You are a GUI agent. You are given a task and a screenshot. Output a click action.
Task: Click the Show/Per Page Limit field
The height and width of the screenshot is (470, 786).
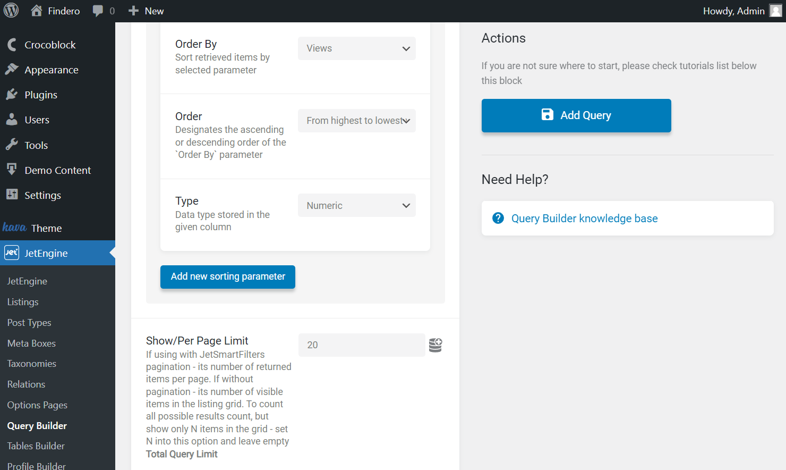coord(362,345)
